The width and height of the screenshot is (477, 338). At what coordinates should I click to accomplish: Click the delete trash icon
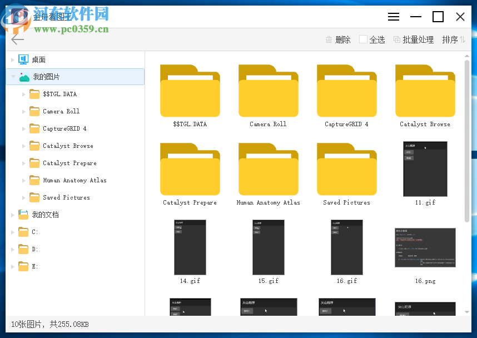(329, 39)
